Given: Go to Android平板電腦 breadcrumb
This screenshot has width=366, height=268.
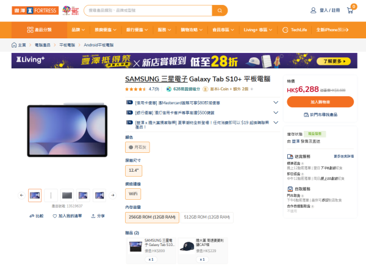Looking at the screenshot, I should pos(98,45).
